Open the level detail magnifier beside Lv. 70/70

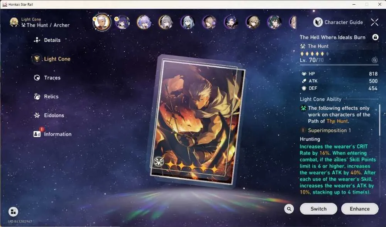[x=374, y=60]
